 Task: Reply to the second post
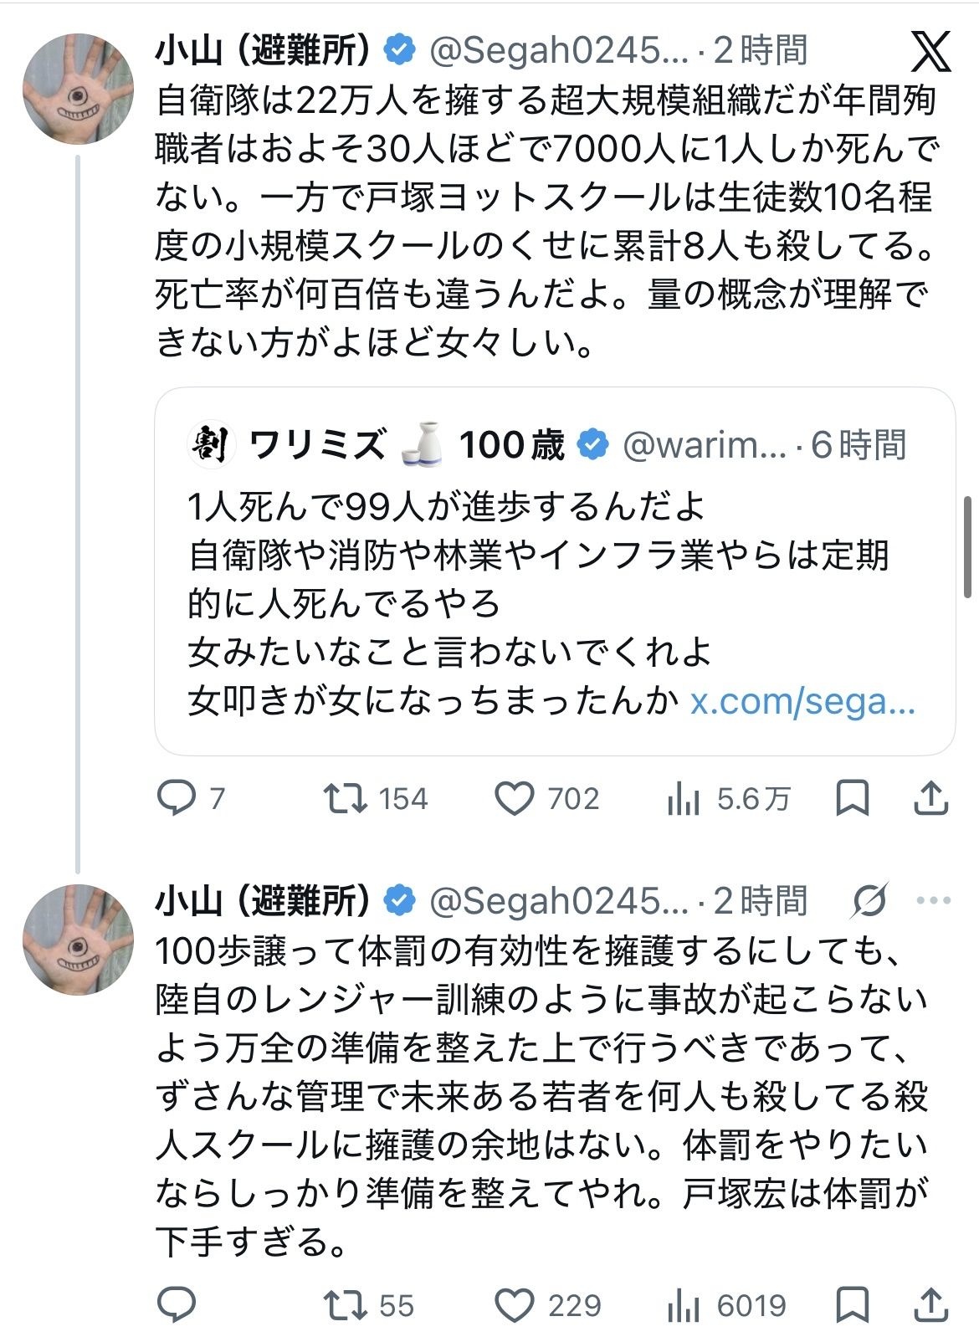pyautogui.click(x=177, y=1304)
